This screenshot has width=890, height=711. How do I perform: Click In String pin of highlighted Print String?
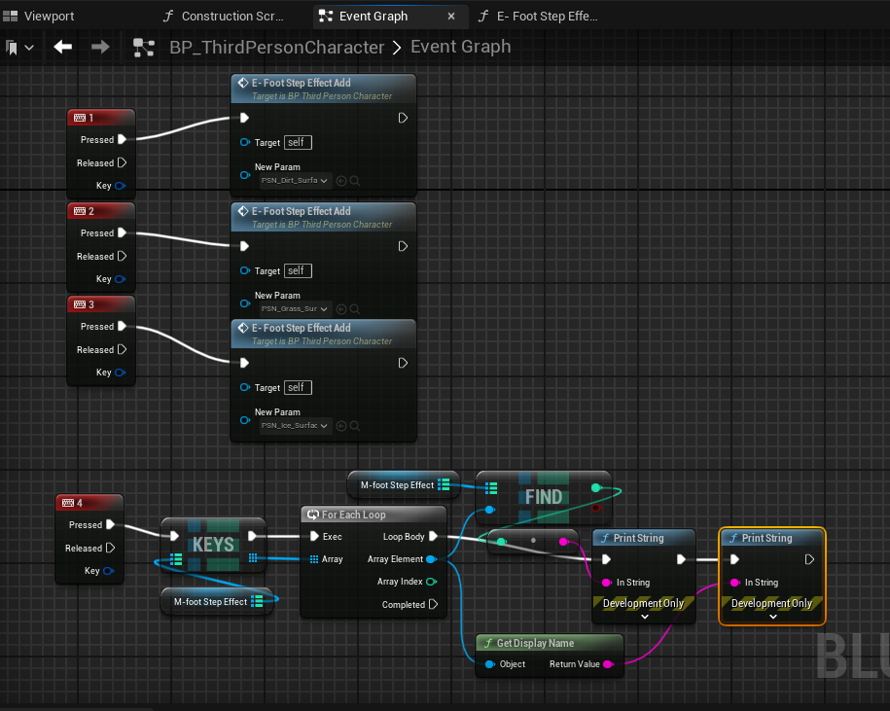[x=734, y=583]
